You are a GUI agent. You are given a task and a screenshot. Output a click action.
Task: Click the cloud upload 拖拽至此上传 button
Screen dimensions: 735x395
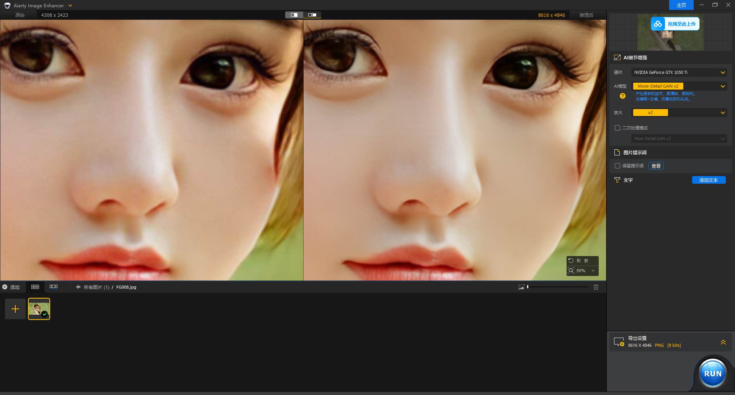[675, 24]
